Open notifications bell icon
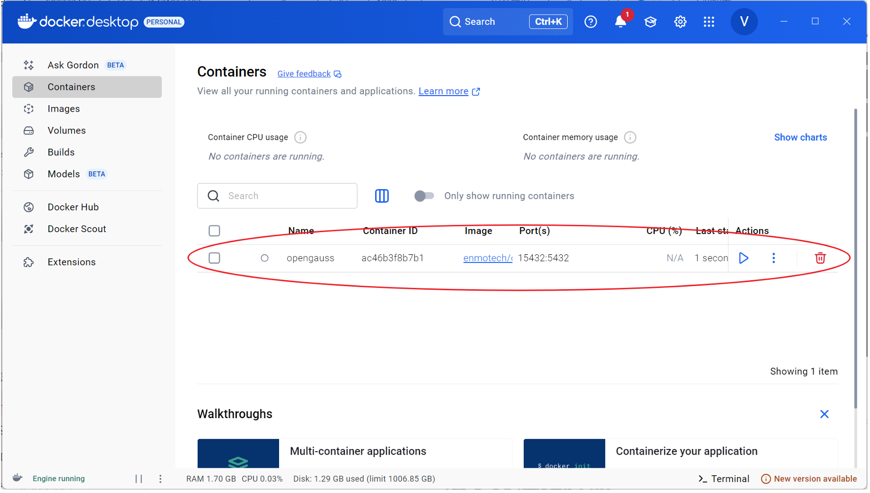Image resolution: width=870 pixels, height=493 pixels. (621, 22)
